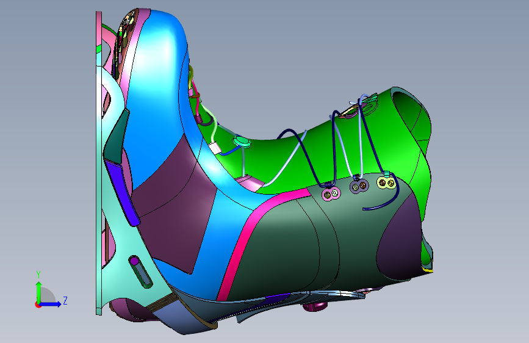Select the teal round lace button on tongue
The height and width of the screenshot is (343, 529).
click(x=242, y=142)
